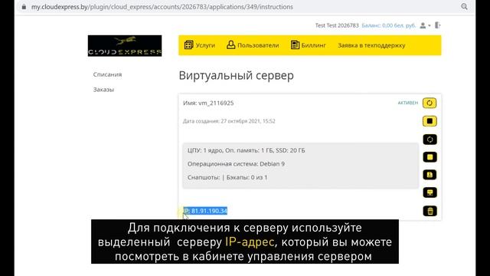Click the logout door icon
The height and width of the screenshot is (276, 490).
tap(437, 25)
